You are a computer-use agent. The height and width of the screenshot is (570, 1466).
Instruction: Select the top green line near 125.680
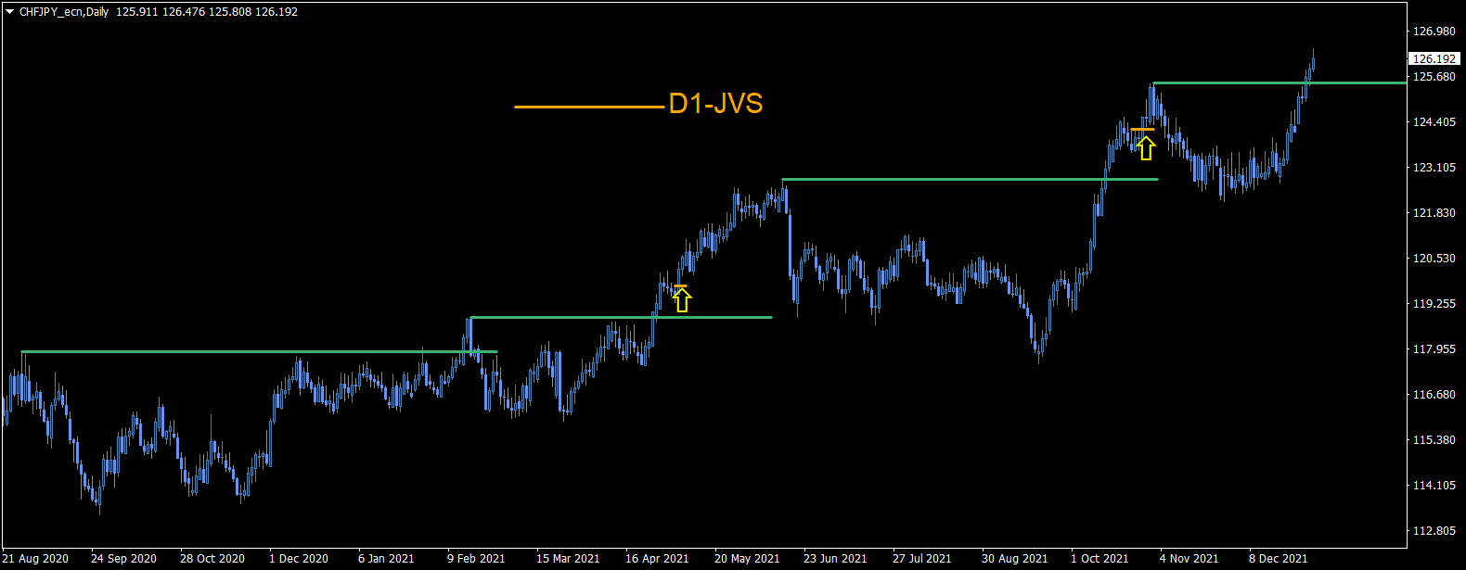(1279, 82)
